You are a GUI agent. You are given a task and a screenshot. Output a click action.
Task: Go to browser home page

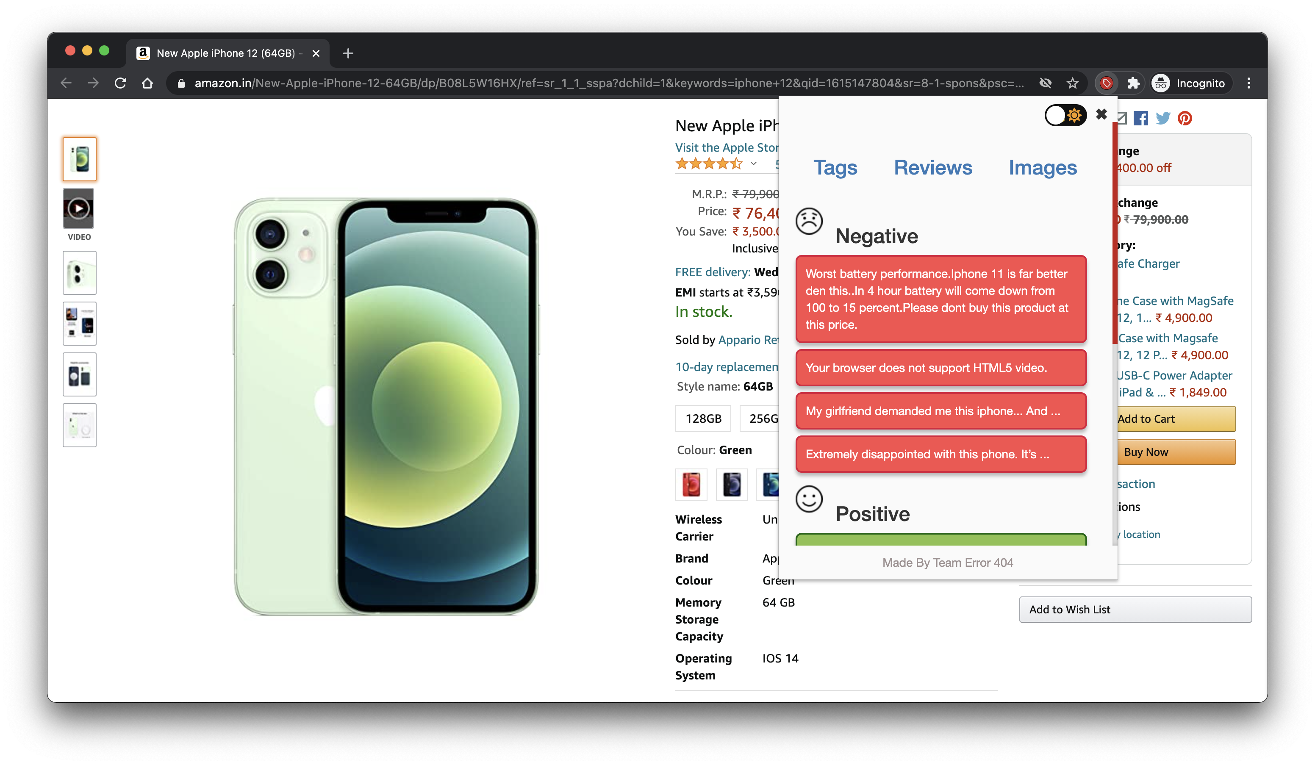tap(148, 83)
